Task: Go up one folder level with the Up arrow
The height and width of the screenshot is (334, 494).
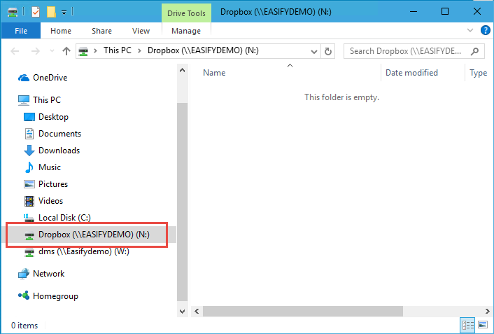Action: 66,51
